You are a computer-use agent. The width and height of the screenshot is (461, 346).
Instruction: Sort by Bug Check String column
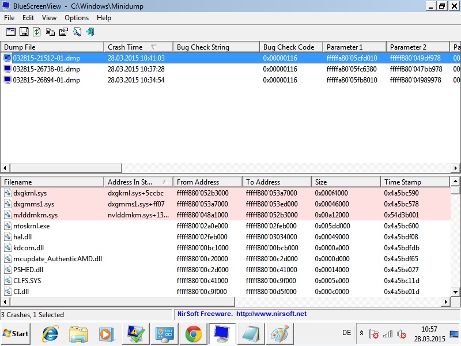[216, 47]
